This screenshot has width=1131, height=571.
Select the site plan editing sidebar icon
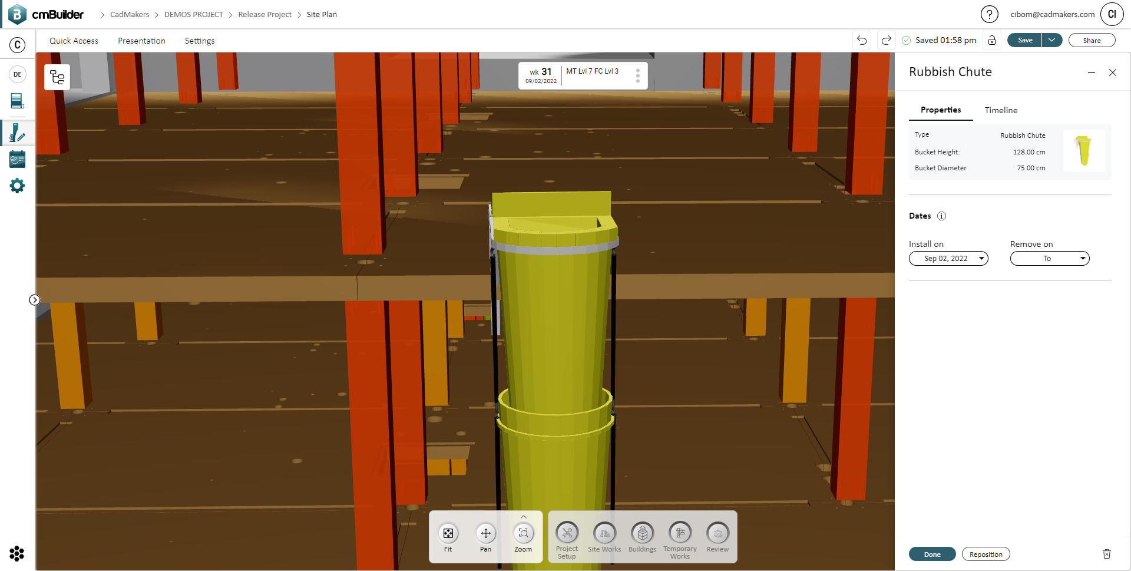pyautogui.click(x=18, y=133)
